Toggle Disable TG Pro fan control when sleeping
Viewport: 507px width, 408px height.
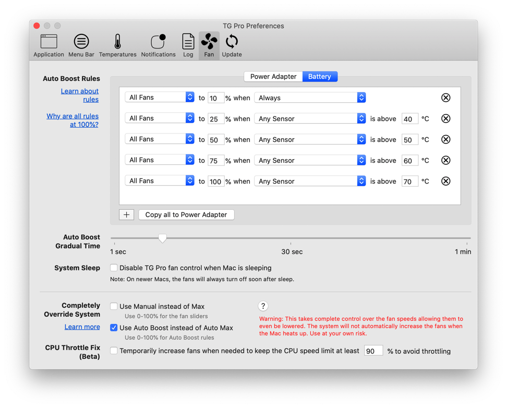click(x=114, y=268)
